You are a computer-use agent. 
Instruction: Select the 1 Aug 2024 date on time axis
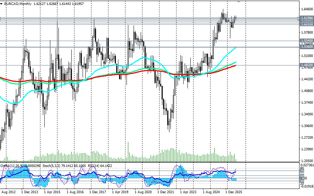point(211,192)
